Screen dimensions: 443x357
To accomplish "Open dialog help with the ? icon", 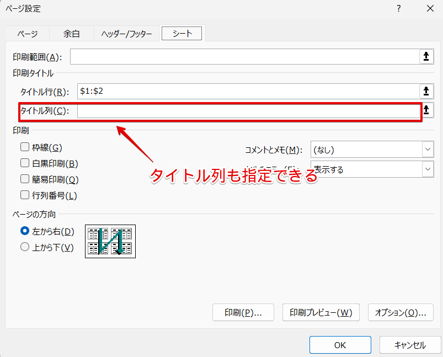I will 400,8.
